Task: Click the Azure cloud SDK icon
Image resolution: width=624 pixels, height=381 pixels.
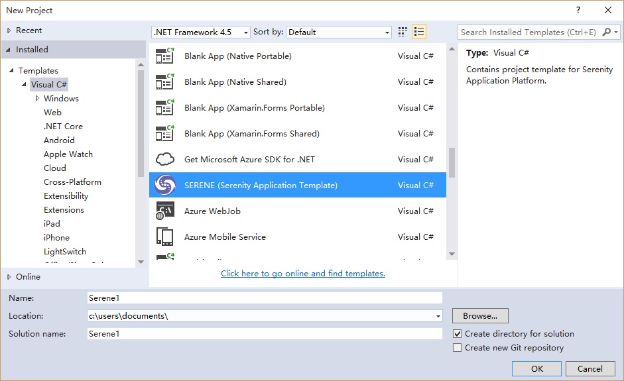Action: pos(164,159)
